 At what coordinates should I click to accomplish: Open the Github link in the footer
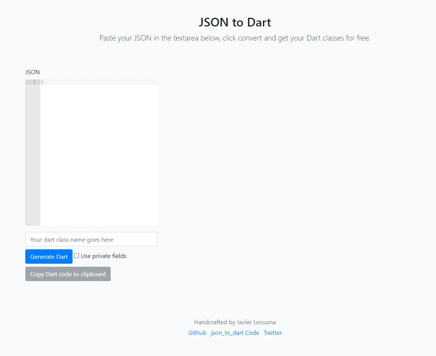click(x=197, y=333)
